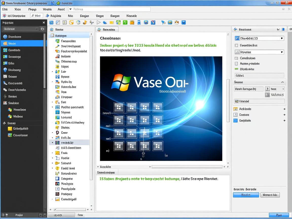Toggle the first checkbox in the right panel
The width and height of the screenshot is (292, 219).
[236, 45]
